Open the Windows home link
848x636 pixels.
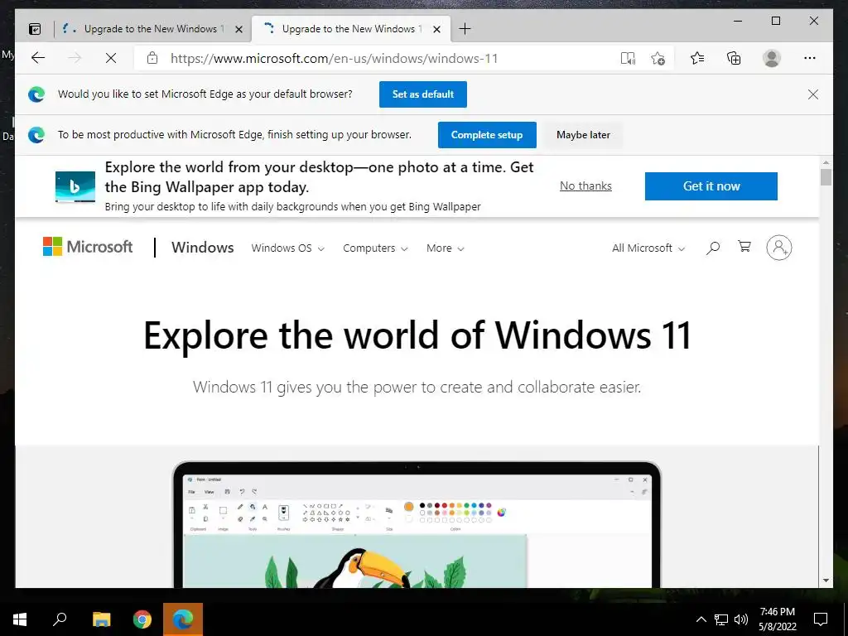pyautogui.click(x=202, y=248)
